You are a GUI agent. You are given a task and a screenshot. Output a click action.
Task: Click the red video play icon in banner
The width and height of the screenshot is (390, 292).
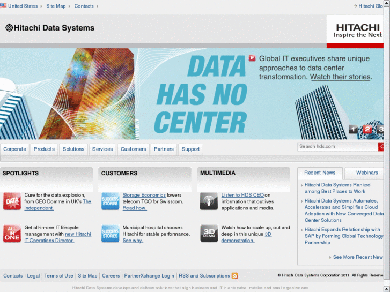[x=252, y=58]
